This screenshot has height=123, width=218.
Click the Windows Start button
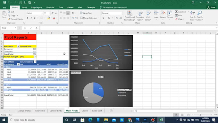coord(4,120)
